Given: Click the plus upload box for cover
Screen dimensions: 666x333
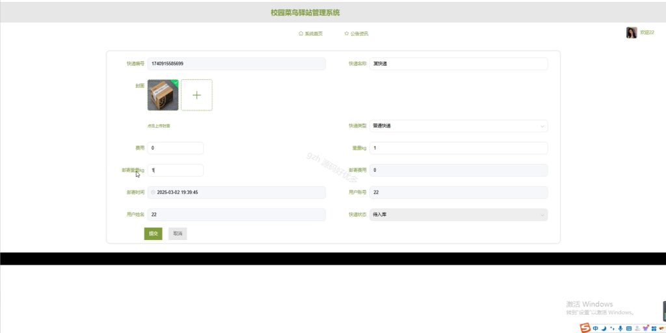Looking at the screenshot, I should pyautogui.click(x=196, y=95).
